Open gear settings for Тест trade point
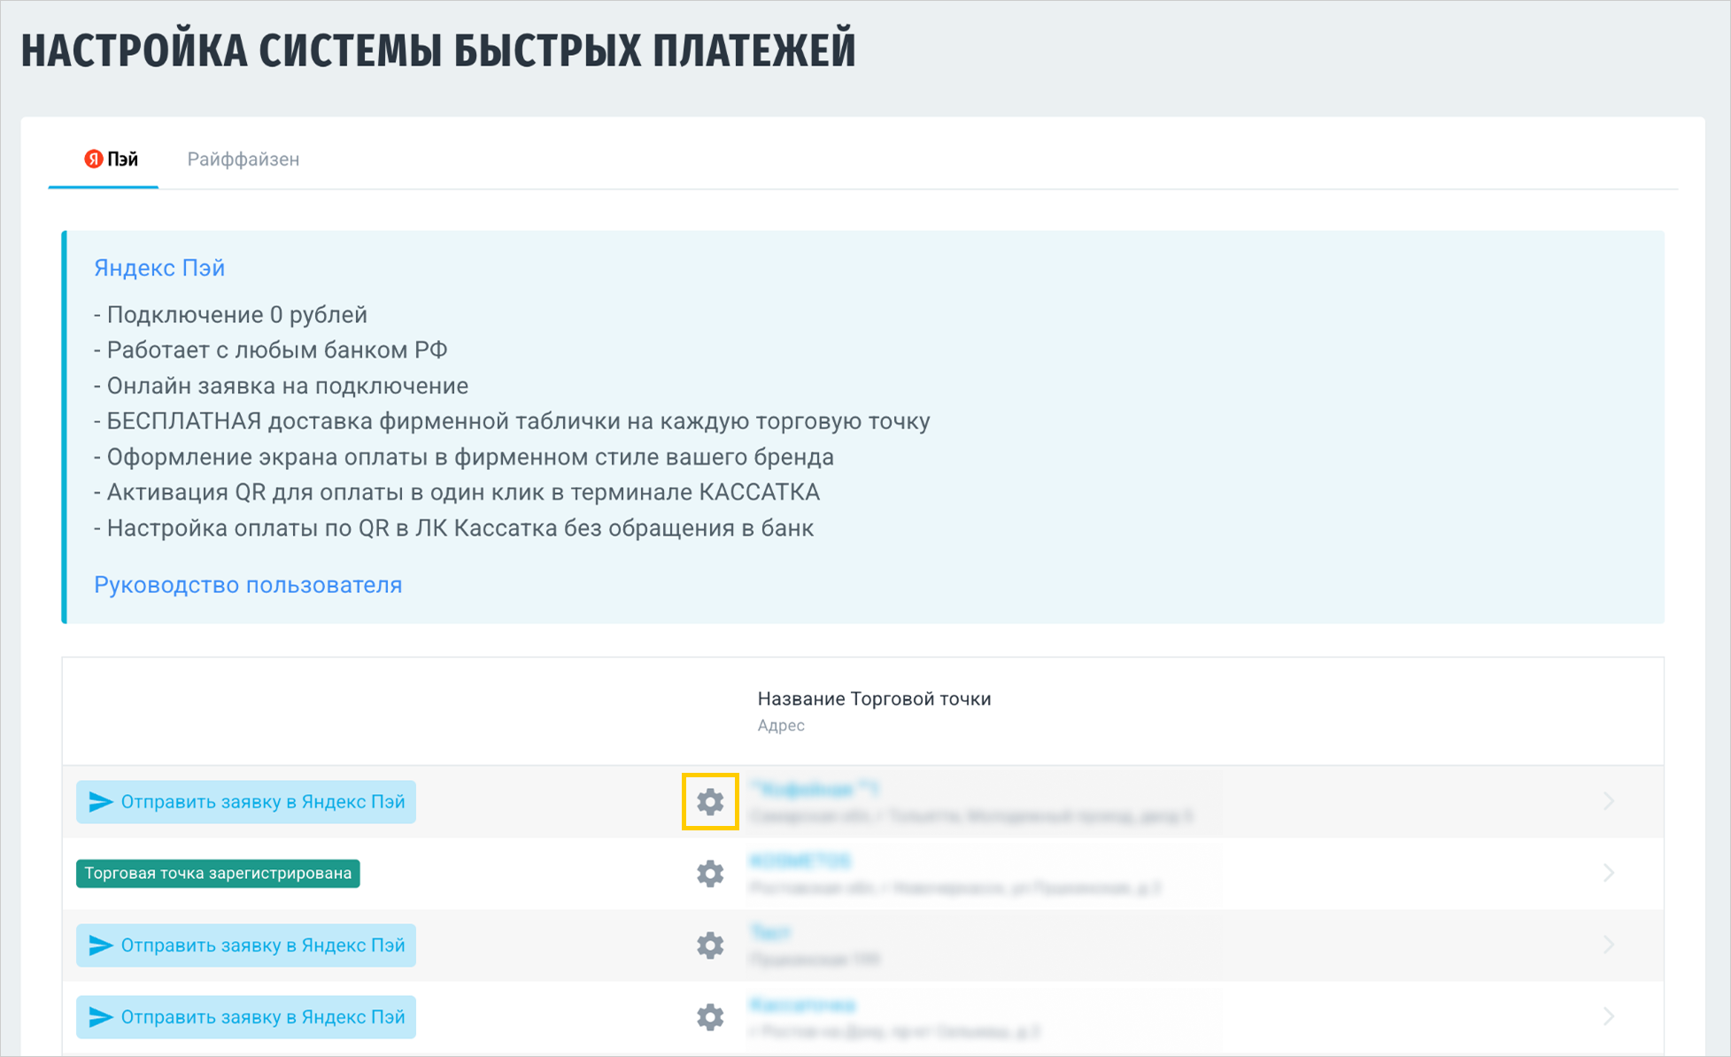The width and height of the screenshot is (1731, 1057). (x=710, y=945)
